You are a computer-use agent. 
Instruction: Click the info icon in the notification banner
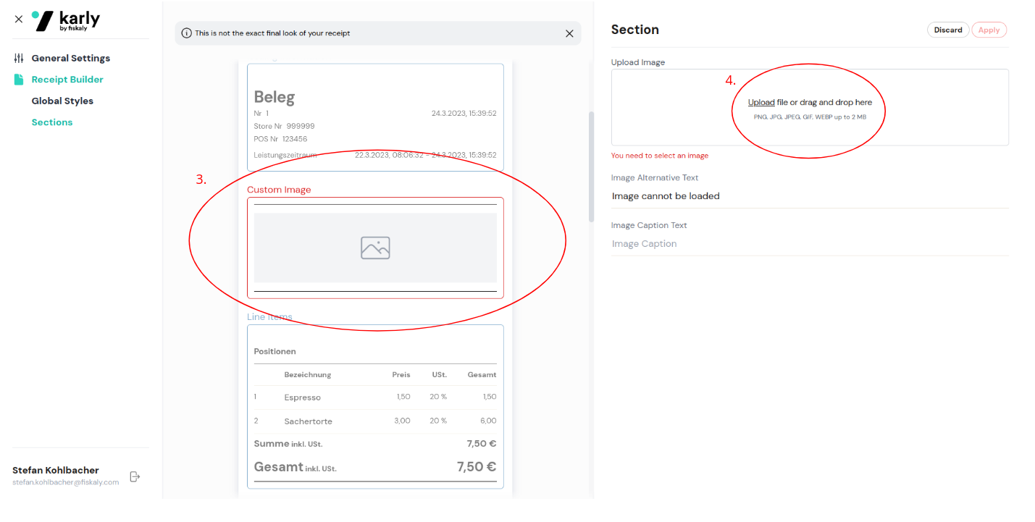188,33
